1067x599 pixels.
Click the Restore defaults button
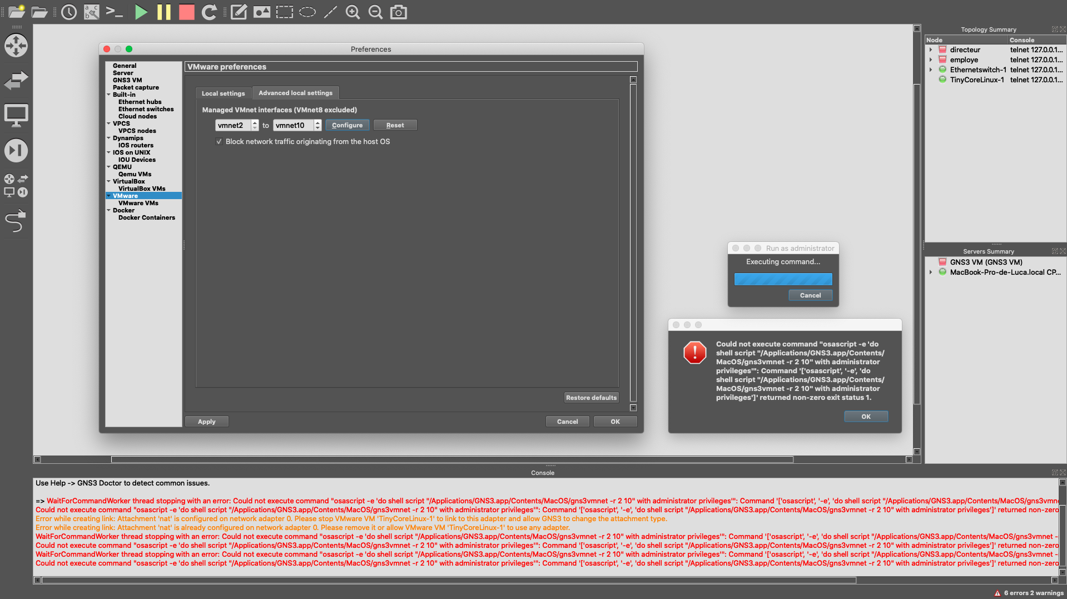pos(591,398)
